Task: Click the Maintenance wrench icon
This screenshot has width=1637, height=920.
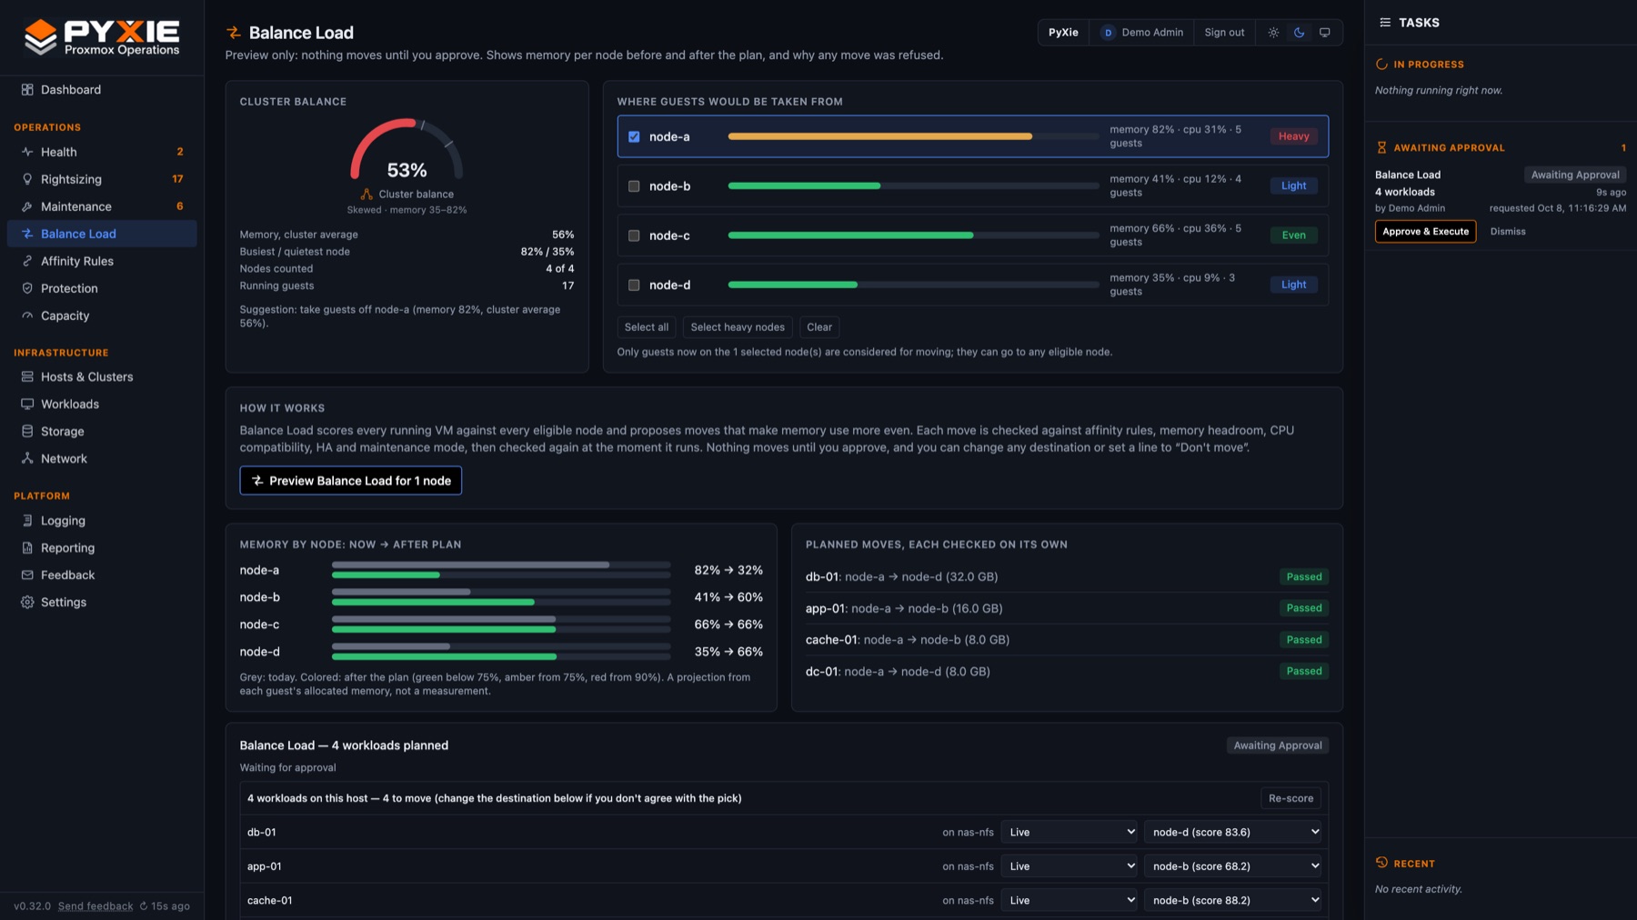Action: click(27, 206)
